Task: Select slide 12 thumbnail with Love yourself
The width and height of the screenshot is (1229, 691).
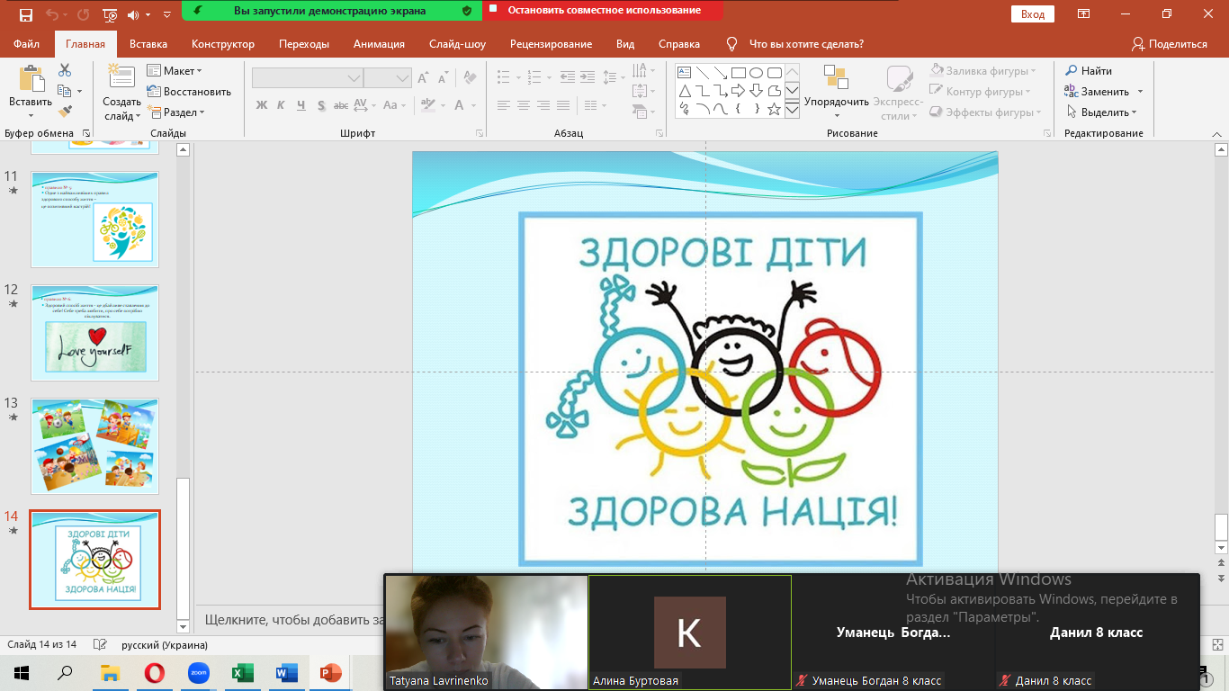Action: 94,333
